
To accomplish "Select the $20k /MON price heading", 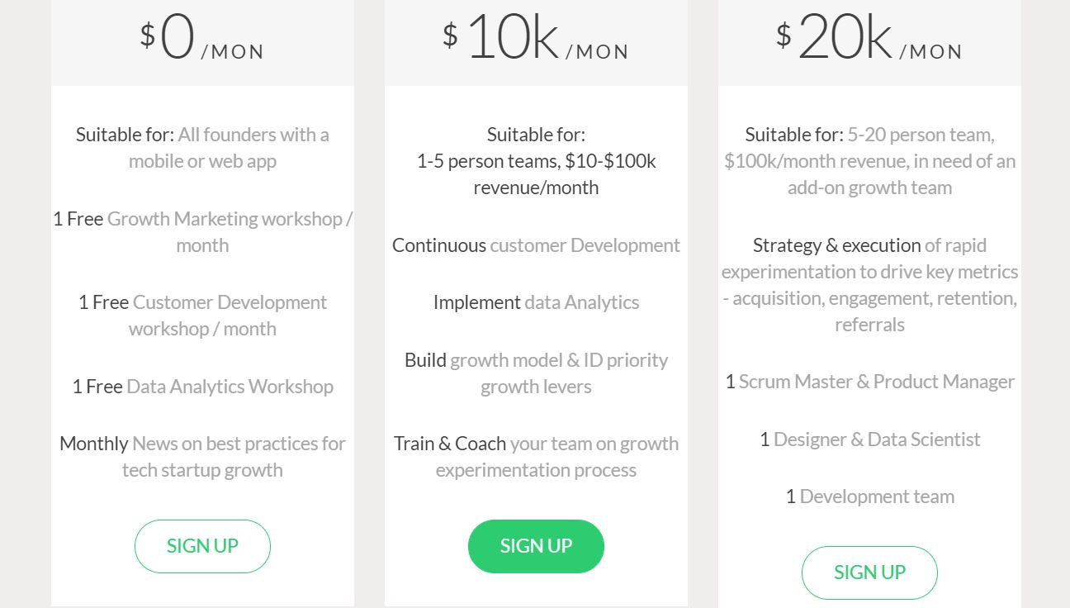I will (x=869, y=39).
